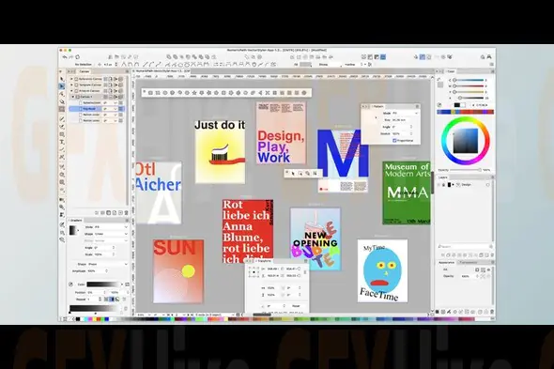Viewport: 554px width, 369px height.
Task: Click arrow cursor icon in small toolbar near M poster
Action: pos(293,173)
